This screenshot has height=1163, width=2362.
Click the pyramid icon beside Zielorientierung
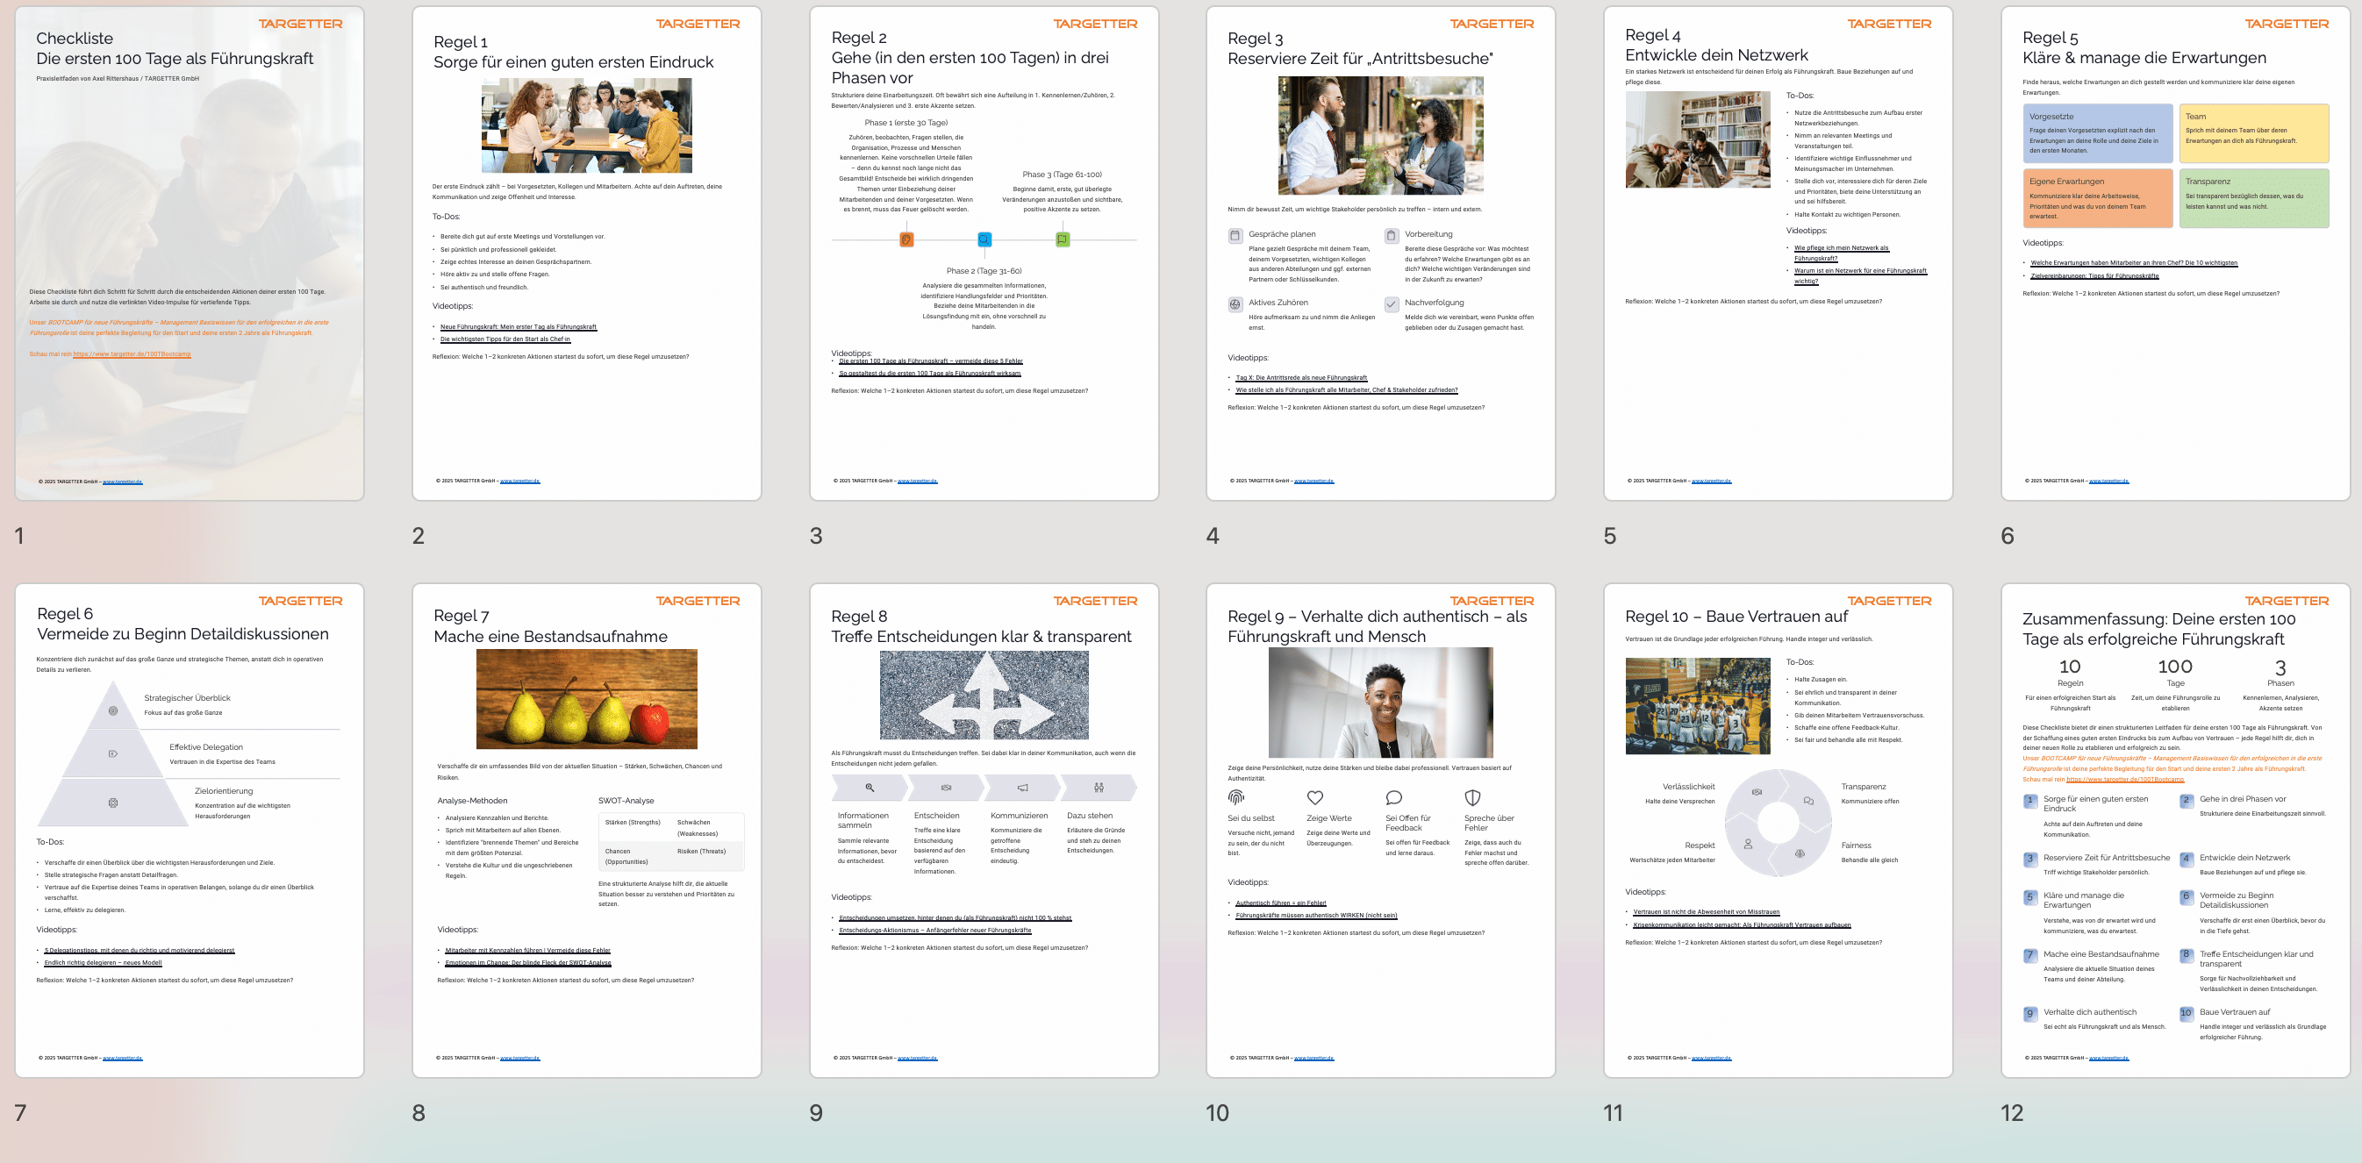[x=113, y=803]
